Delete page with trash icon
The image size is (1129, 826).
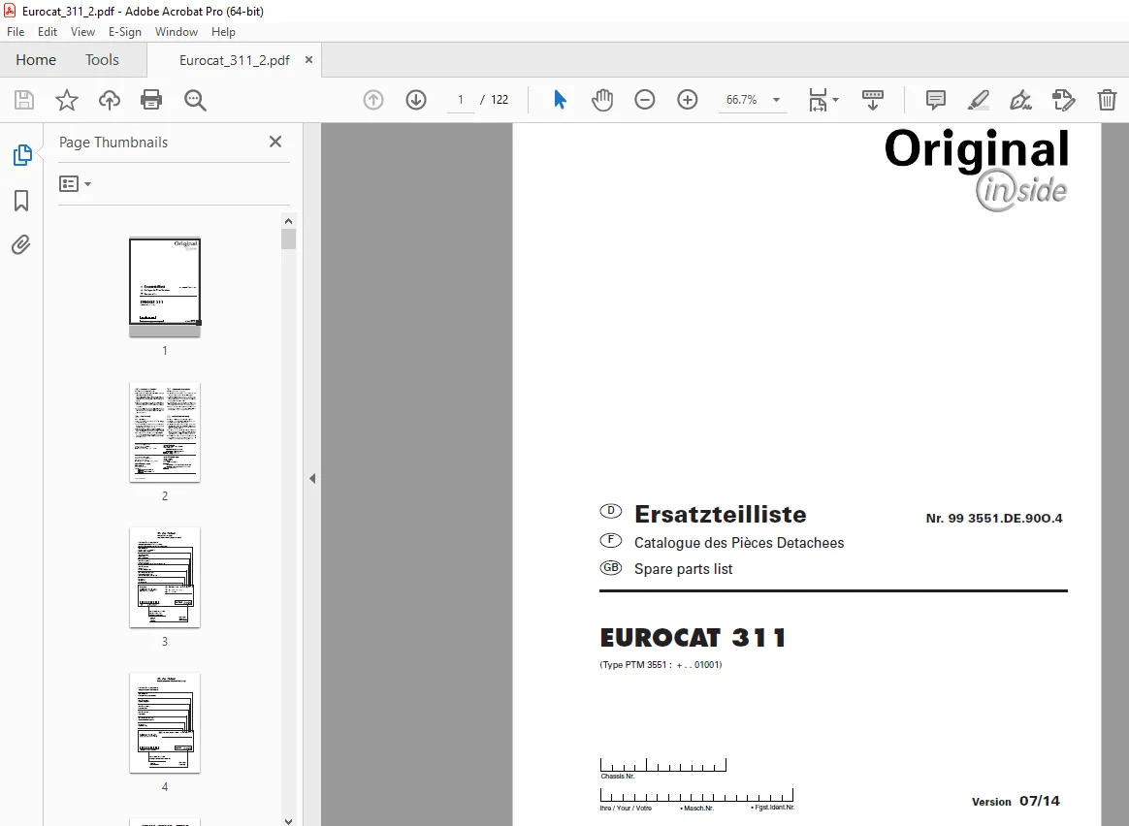(1107, 100)
